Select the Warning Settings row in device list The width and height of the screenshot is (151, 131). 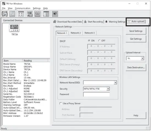pos(26,105)
